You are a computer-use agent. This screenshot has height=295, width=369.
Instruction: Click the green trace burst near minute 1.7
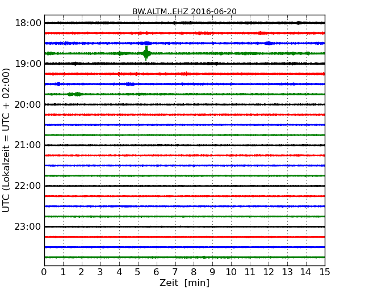pos(75,94)
